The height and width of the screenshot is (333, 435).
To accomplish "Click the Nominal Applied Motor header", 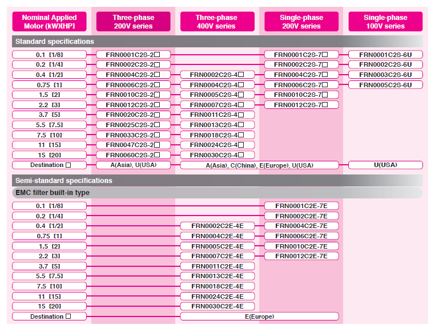I will click(x=50, y=22).
